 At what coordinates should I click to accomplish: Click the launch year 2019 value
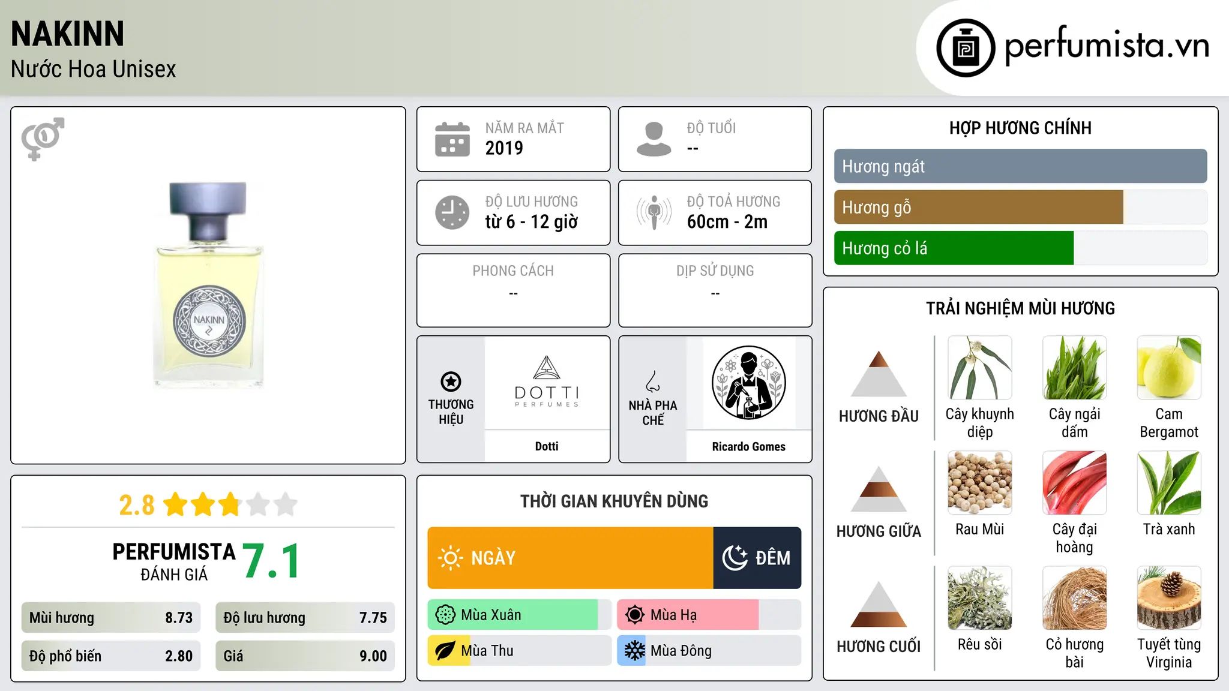[504, 148]
